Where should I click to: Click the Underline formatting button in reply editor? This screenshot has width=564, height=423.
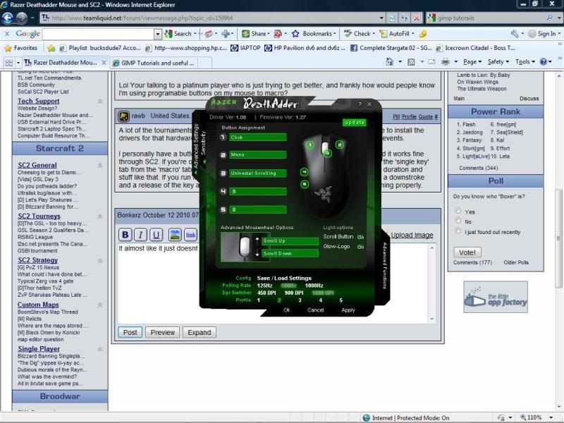(x=156, y=235)
